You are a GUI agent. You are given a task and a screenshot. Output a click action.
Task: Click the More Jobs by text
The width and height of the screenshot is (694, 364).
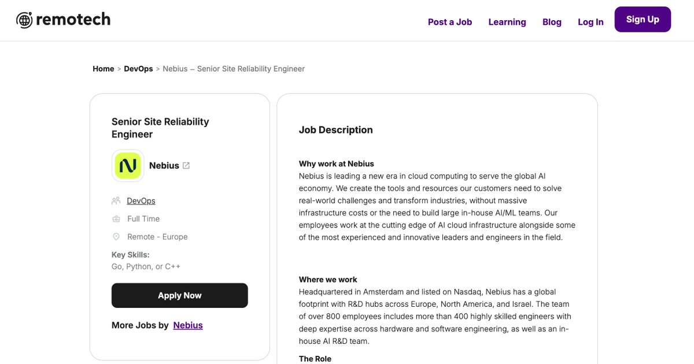[x=140, y=325]
